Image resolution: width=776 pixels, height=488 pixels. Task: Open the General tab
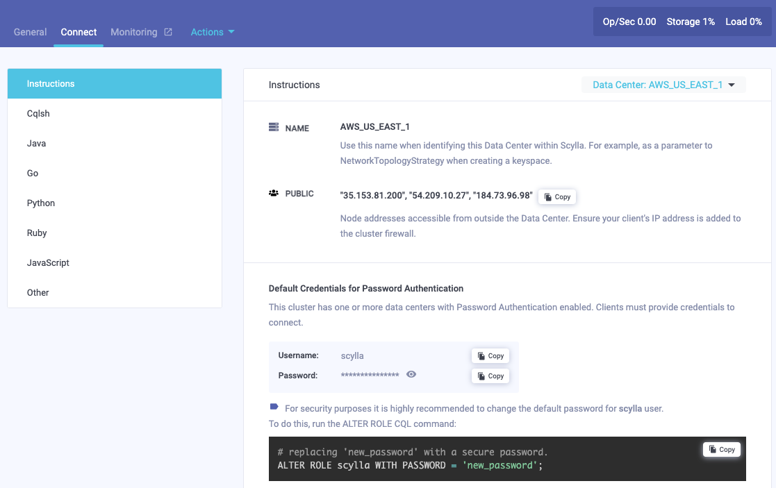(x=30, y=32)
